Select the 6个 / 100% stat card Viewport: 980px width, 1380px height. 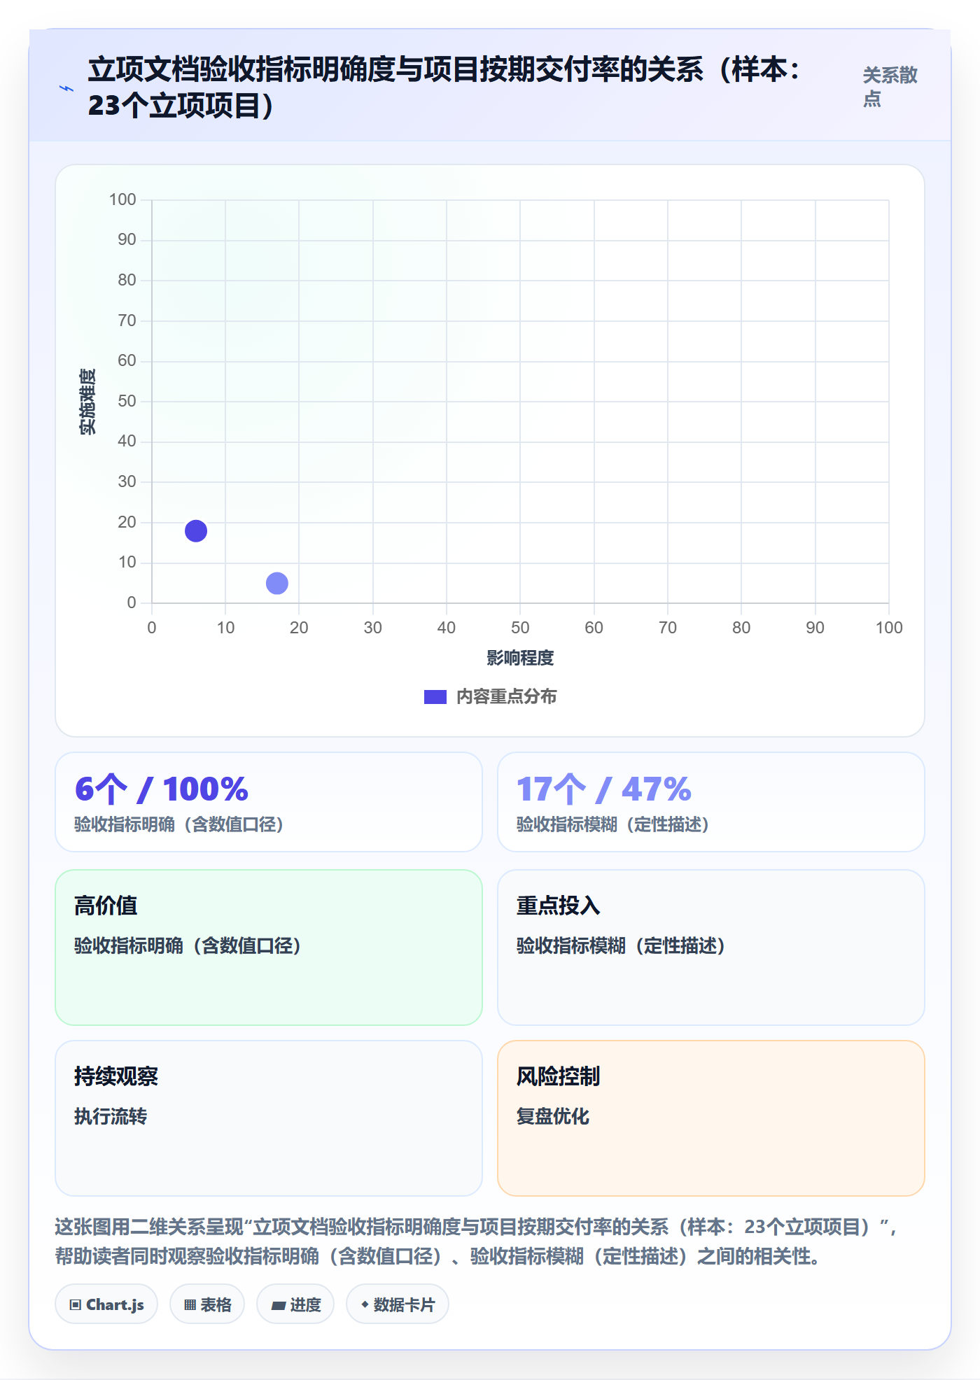click(x=269, y=802)
